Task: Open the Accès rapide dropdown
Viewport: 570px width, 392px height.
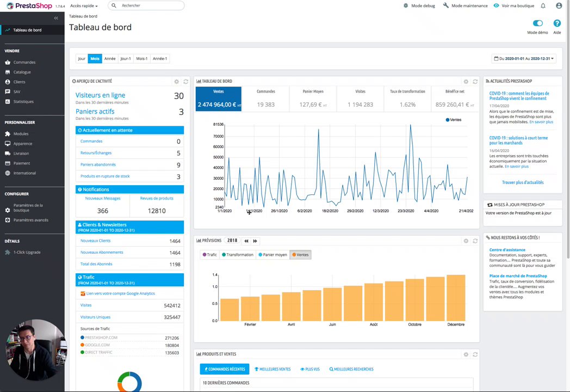Action: [84, 6]
